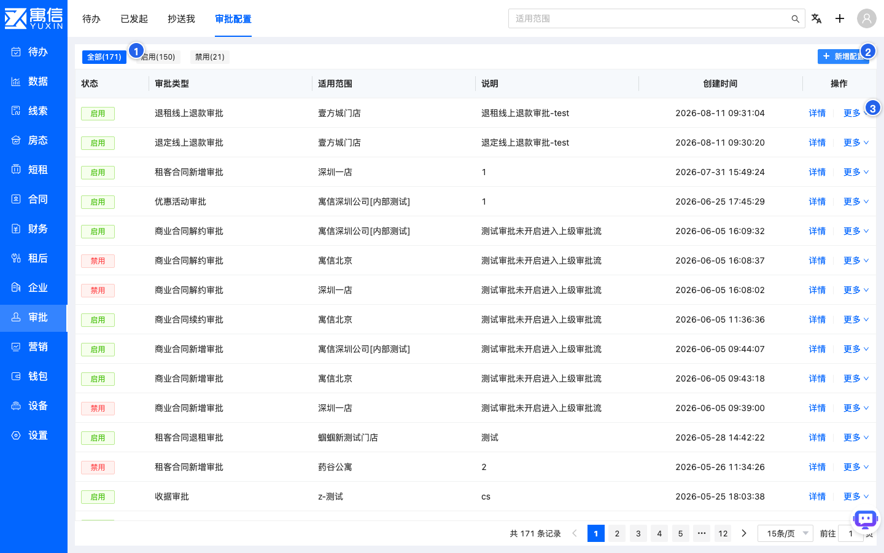Viewport: 884px width, 553px height.
Task: Expand 更多 for 收据审批 row
Action: (x=856, y=496)
